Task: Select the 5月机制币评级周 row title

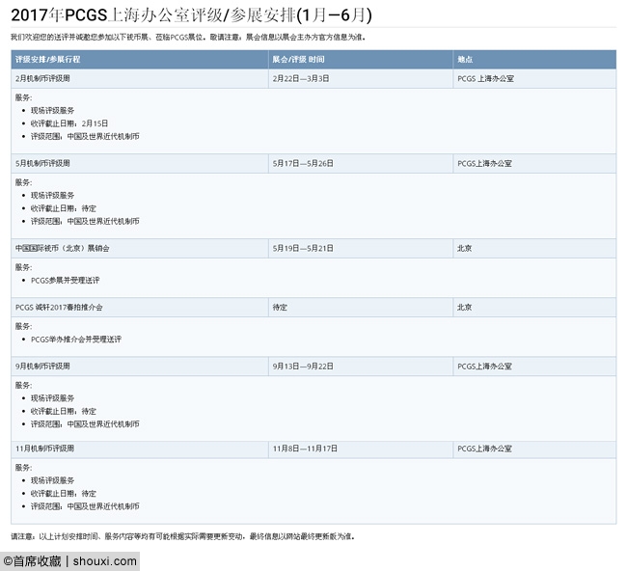Action: point(42,163)
